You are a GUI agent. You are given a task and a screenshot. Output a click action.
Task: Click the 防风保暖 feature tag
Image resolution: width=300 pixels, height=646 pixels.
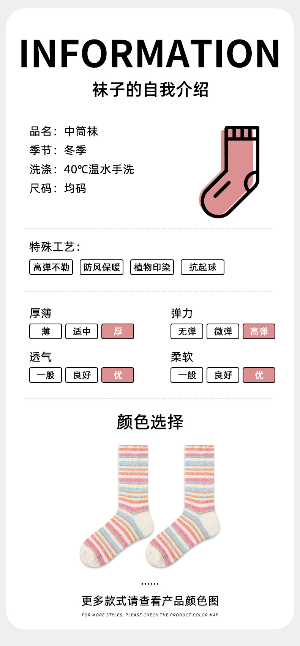(101, 267)
